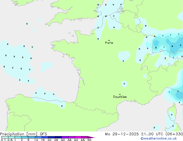Select the 40 mm magenta legend swatch
183x141 pixels.
point(78,137)
